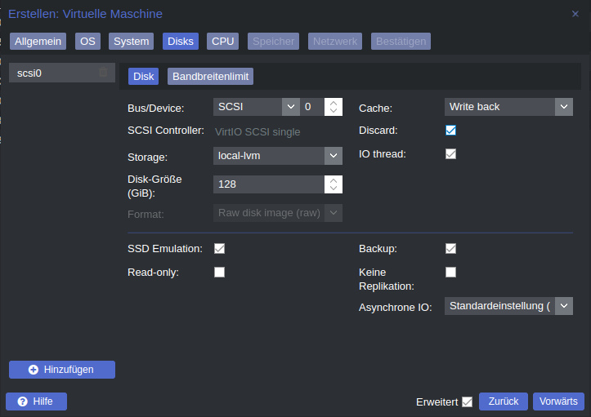
Task: Click the Zurück button
Action: point(504,401)
